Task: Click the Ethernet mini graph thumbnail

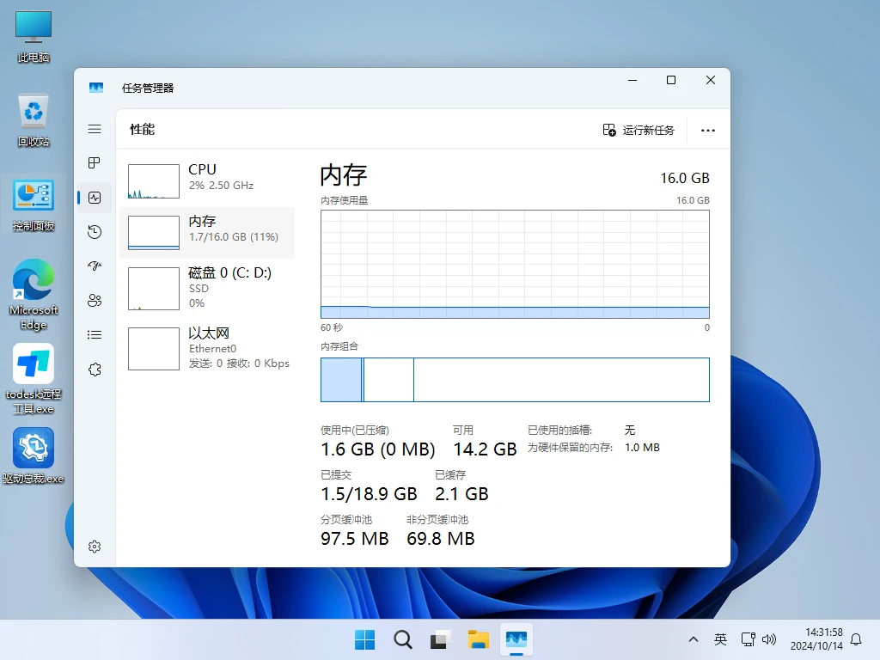Action: 154,349
